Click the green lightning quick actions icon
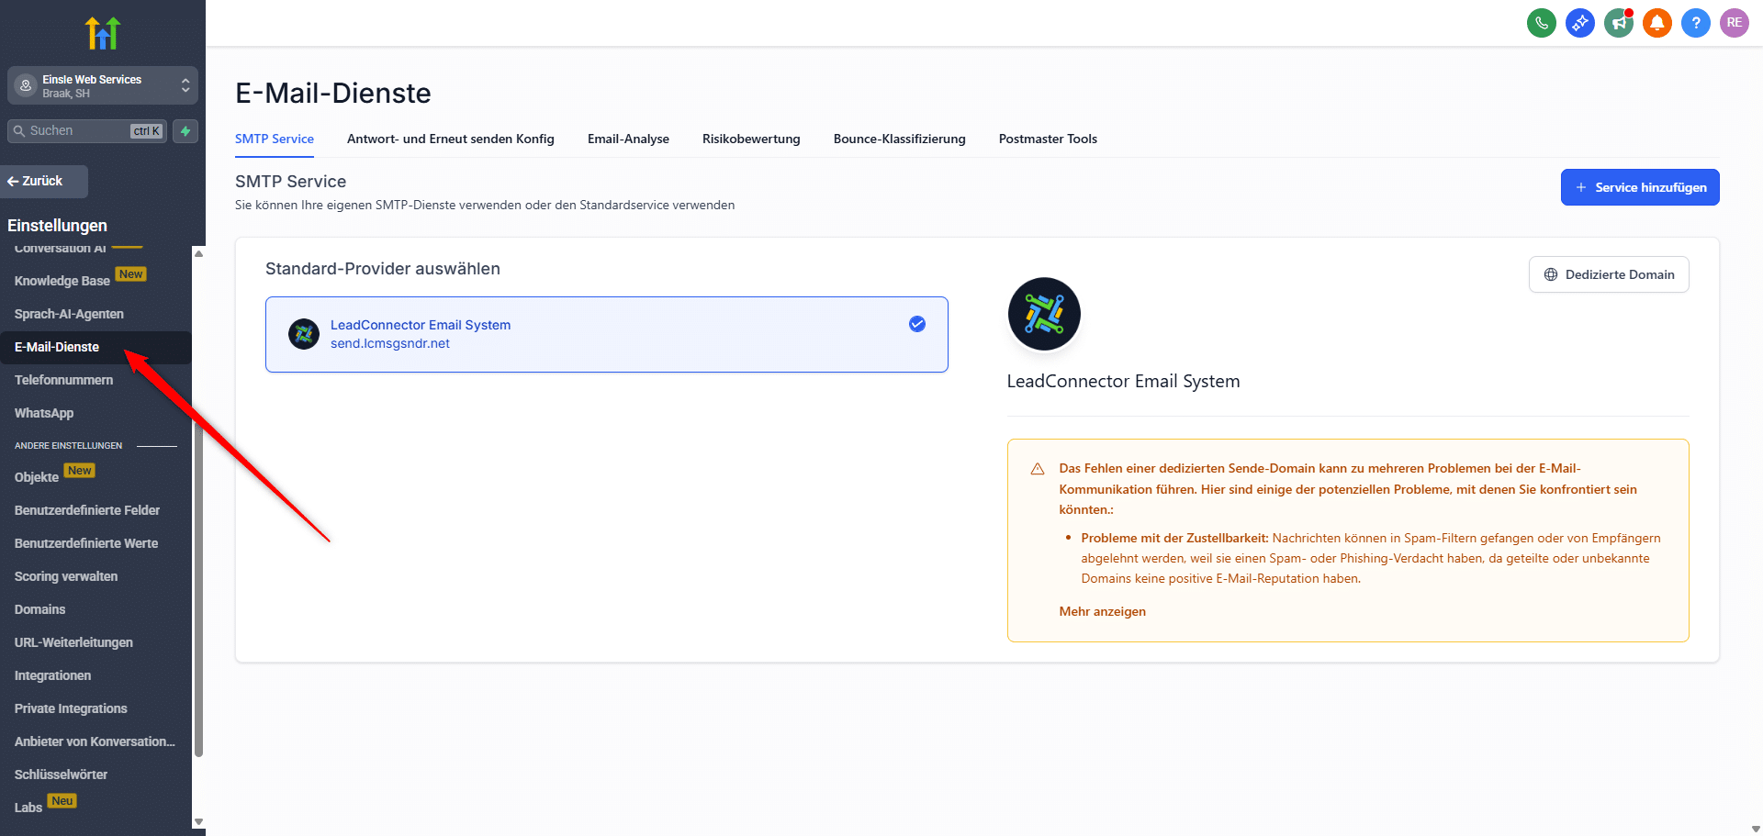 pos(185,131)
